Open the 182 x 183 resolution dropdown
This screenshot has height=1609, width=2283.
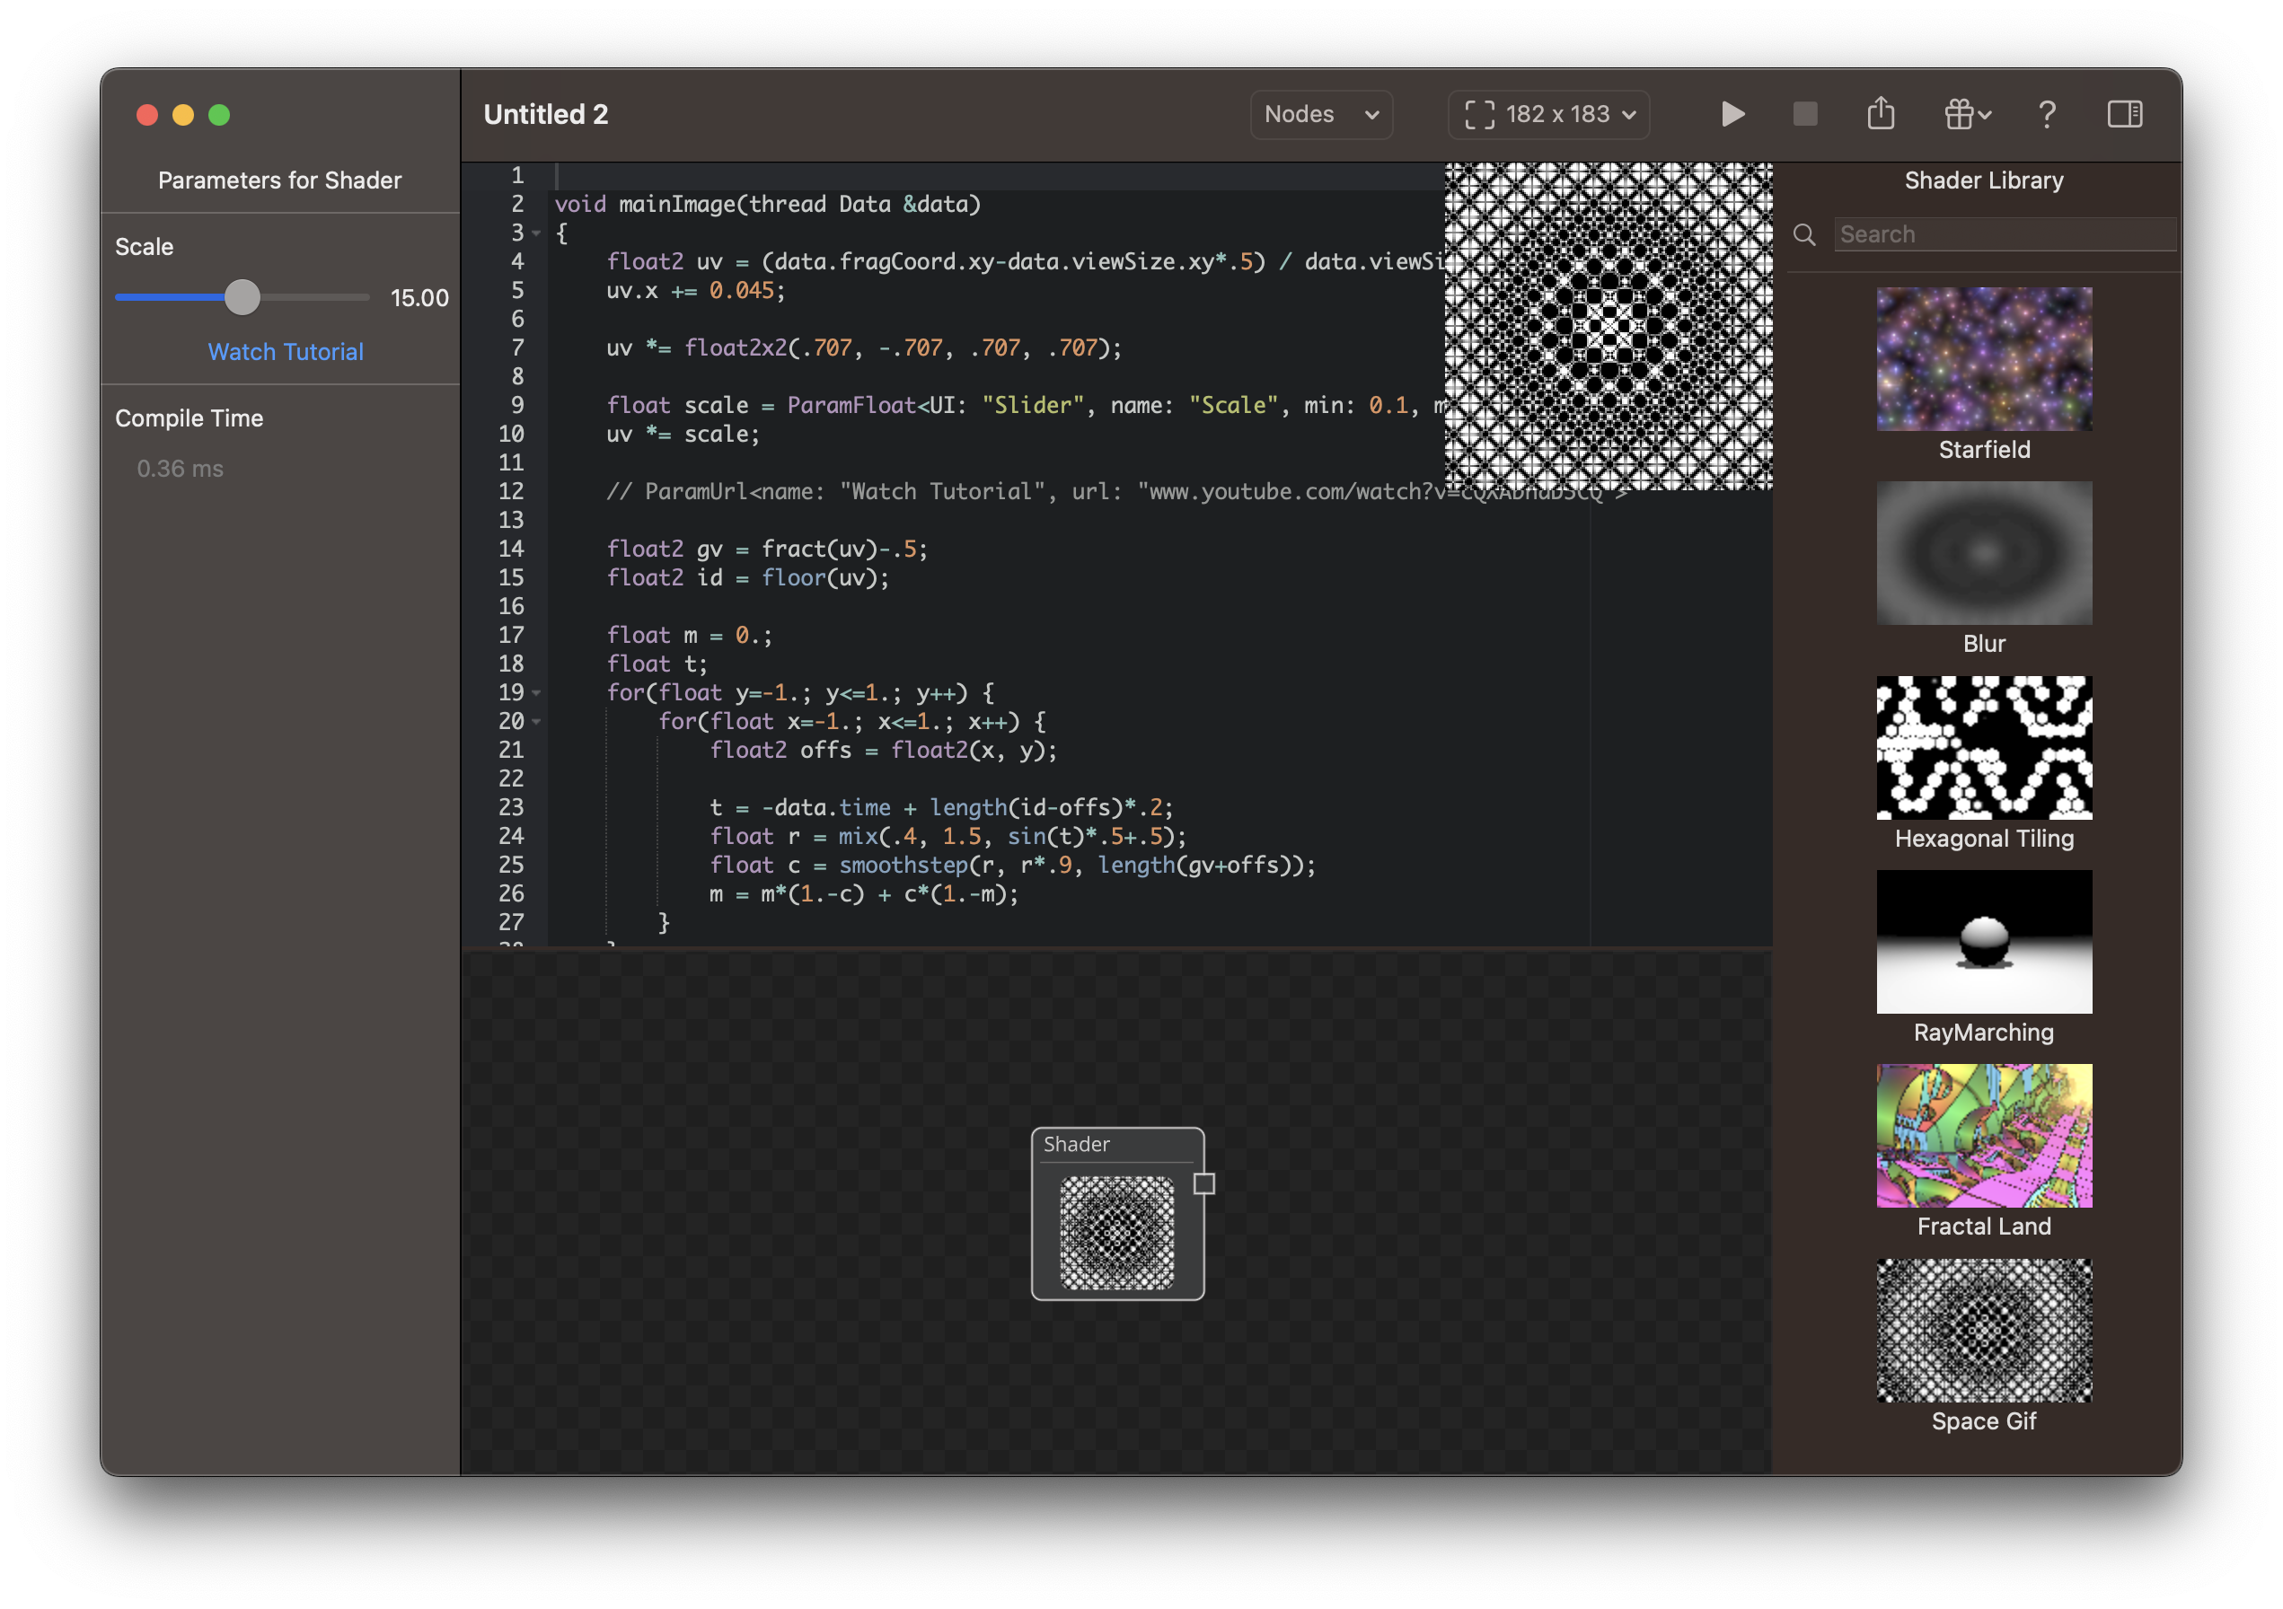click(x=1547, y=113)
